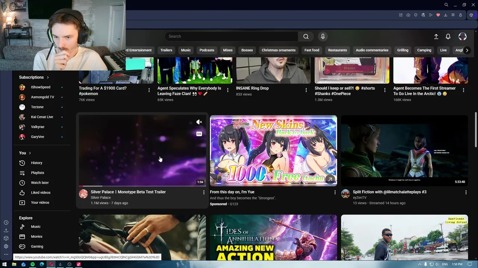Image resolution: width=478 pixels, height=268 pixels.
Task: Mute toggle on Silver Palace video preview
Action: 199,122
